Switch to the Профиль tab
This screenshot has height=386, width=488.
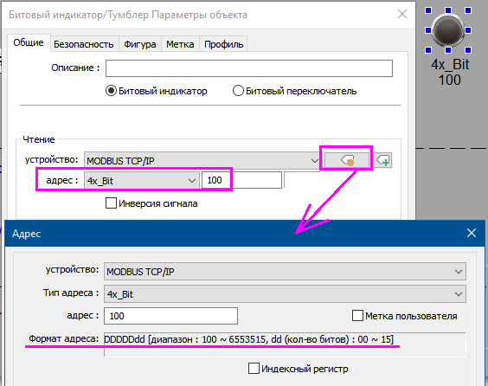223,44
